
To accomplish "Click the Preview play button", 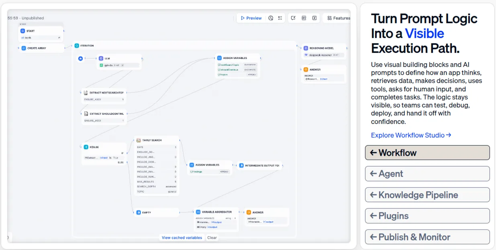I will pos(251,18).
